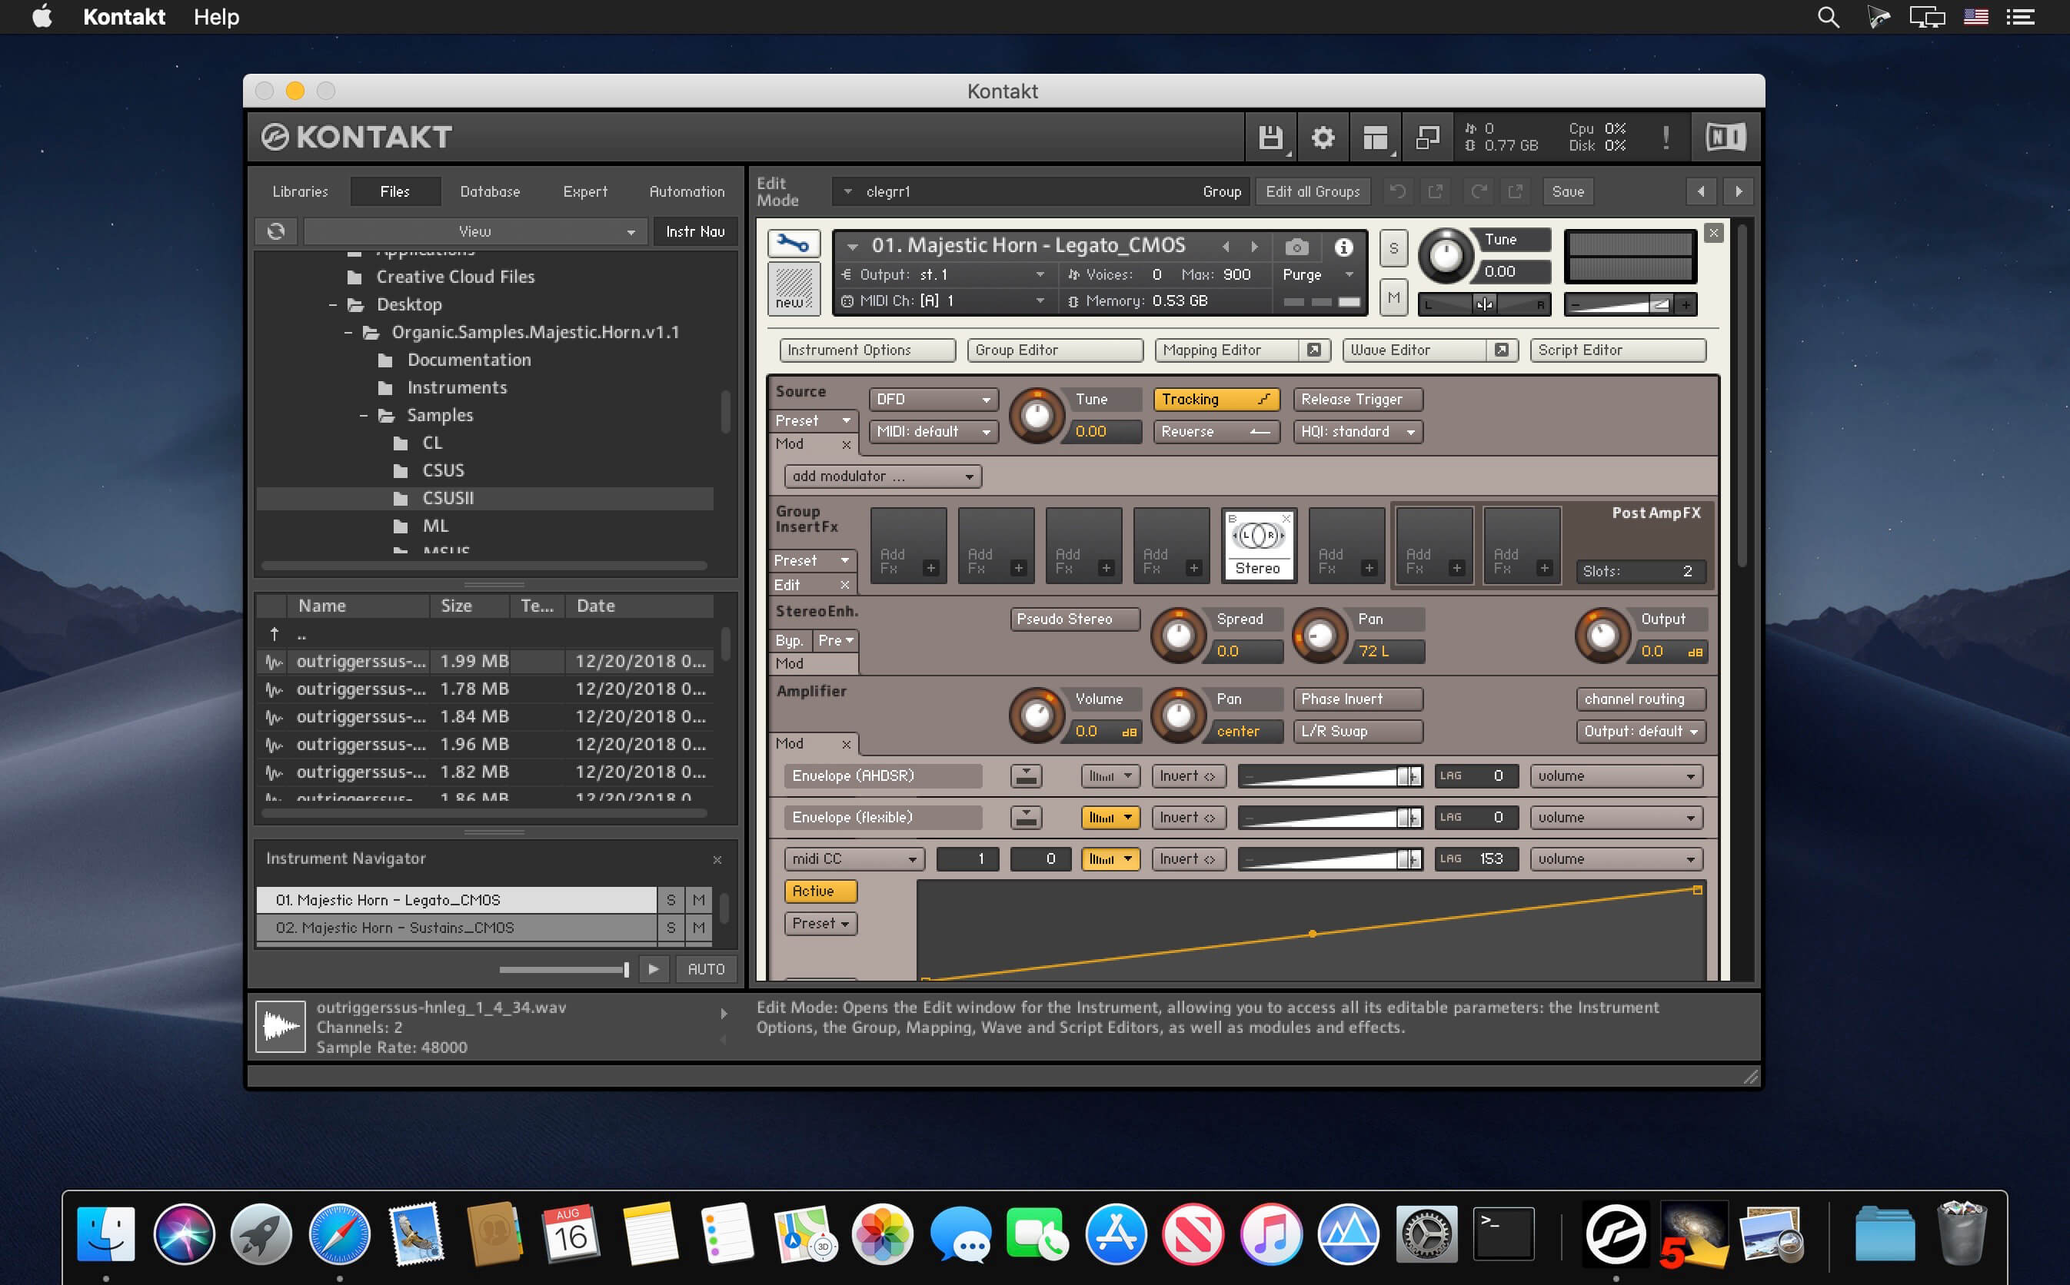The image size is (2070, 1285).
Task: Switch to the Expert tab
Action: pos(585,191)
